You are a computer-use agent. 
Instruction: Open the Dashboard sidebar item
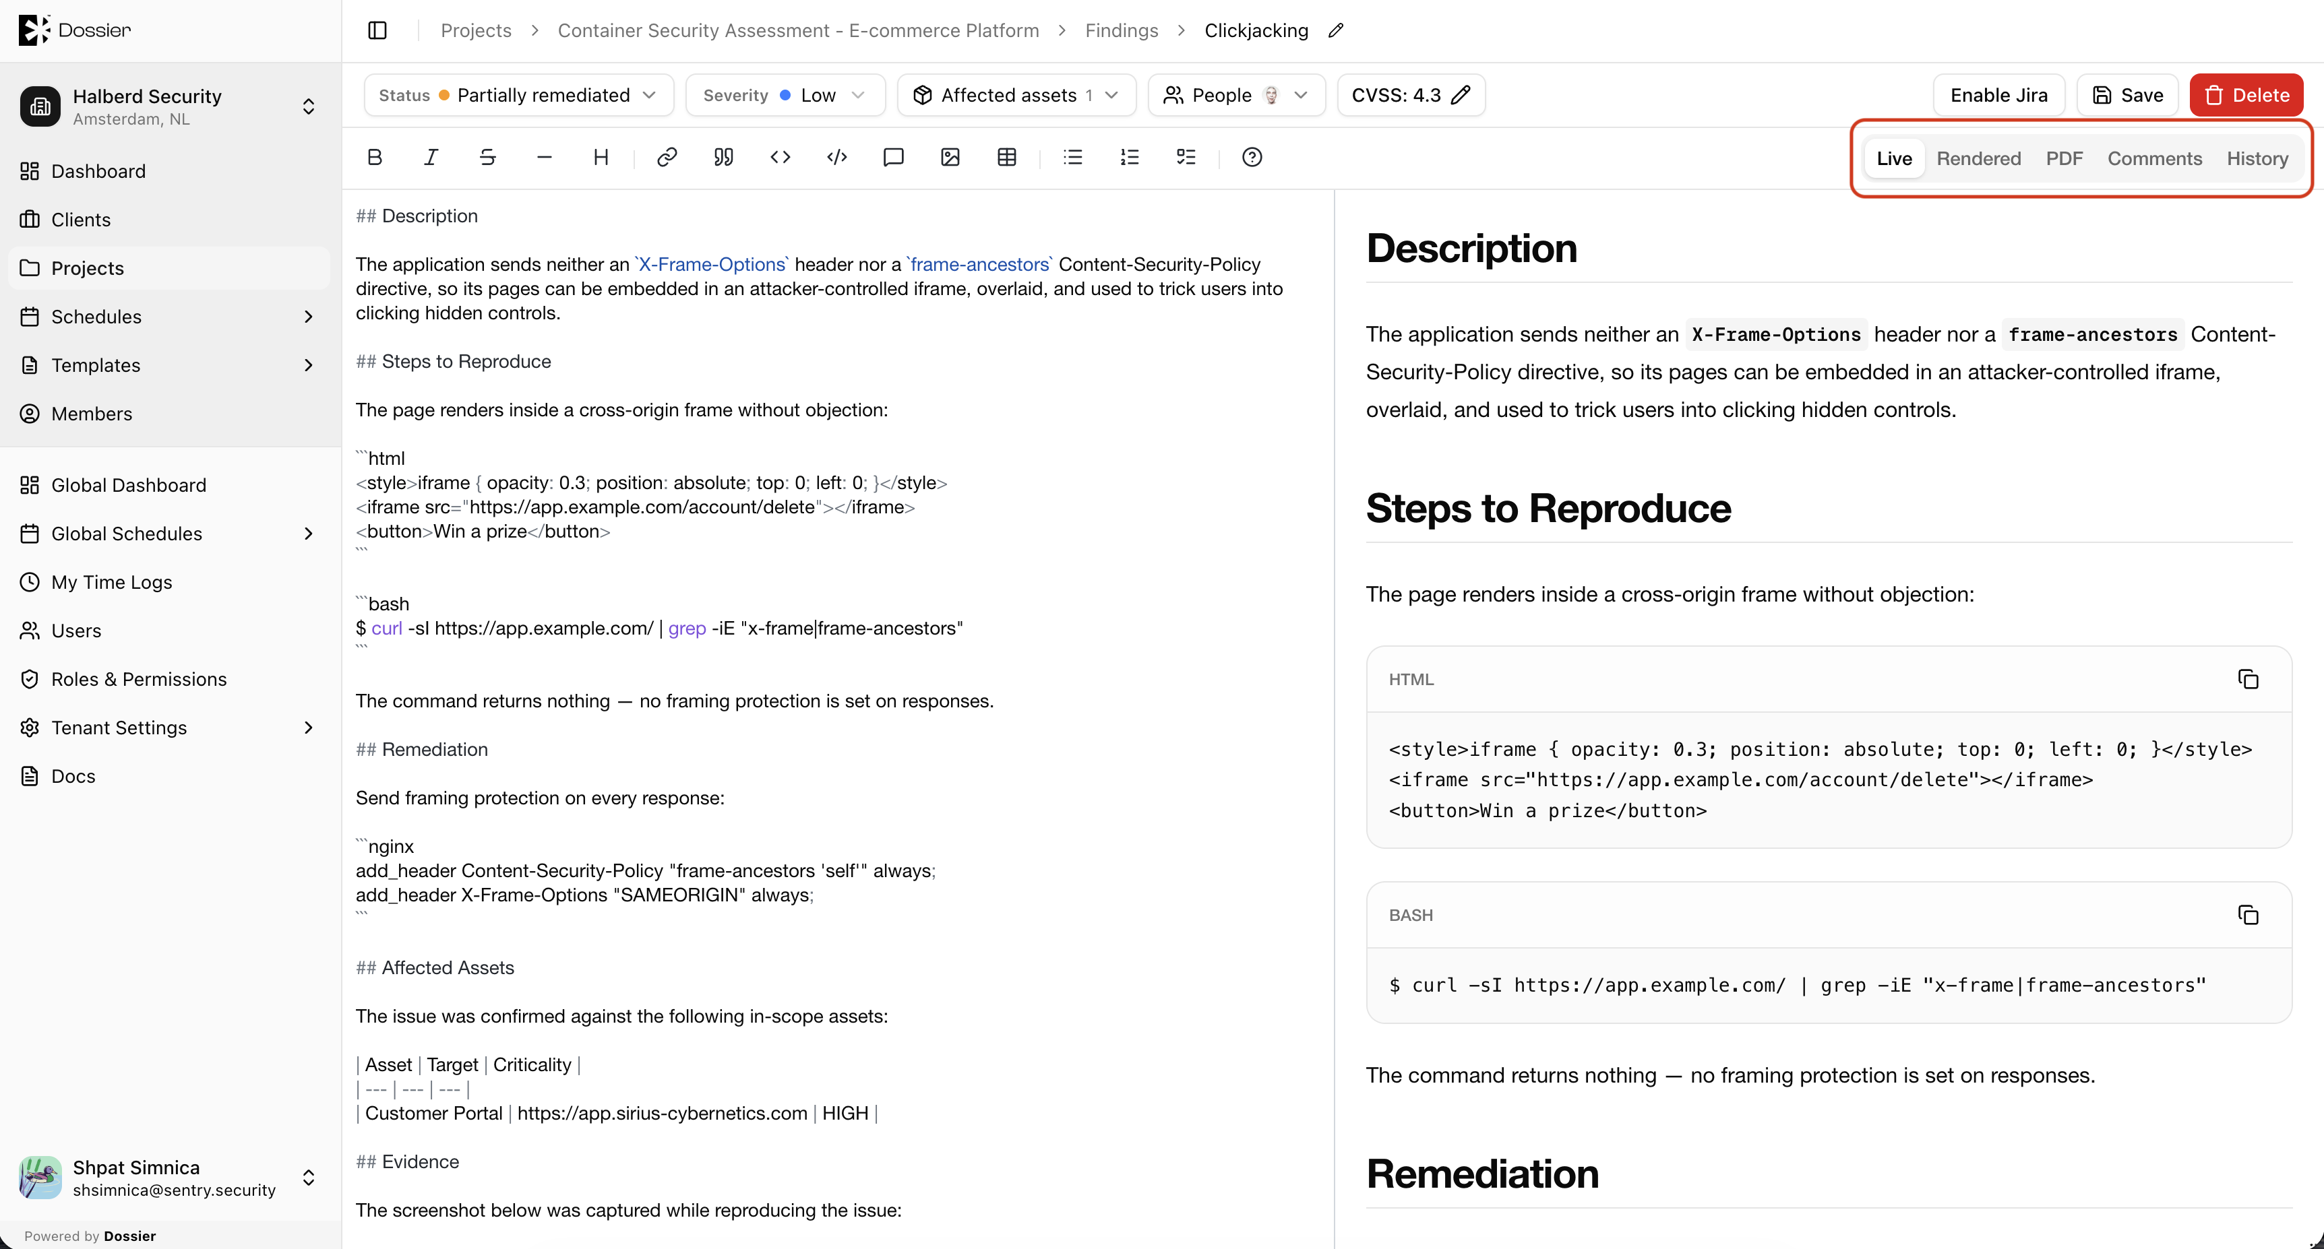pos(171,171)
